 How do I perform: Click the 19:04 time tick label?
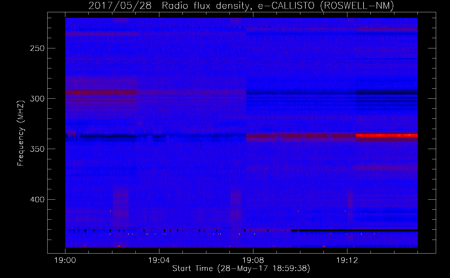(159, 260)
